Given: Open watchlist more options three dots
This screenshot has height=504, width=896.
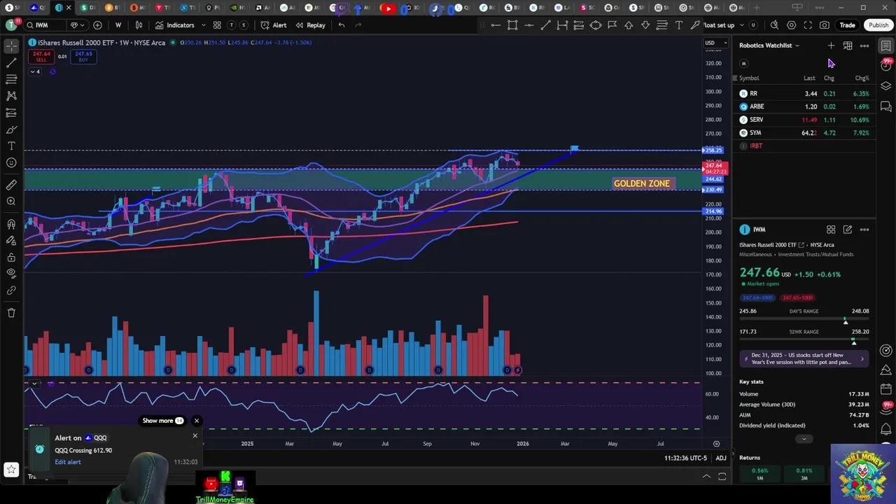Looking at the screenshot, I should point(864,45).
